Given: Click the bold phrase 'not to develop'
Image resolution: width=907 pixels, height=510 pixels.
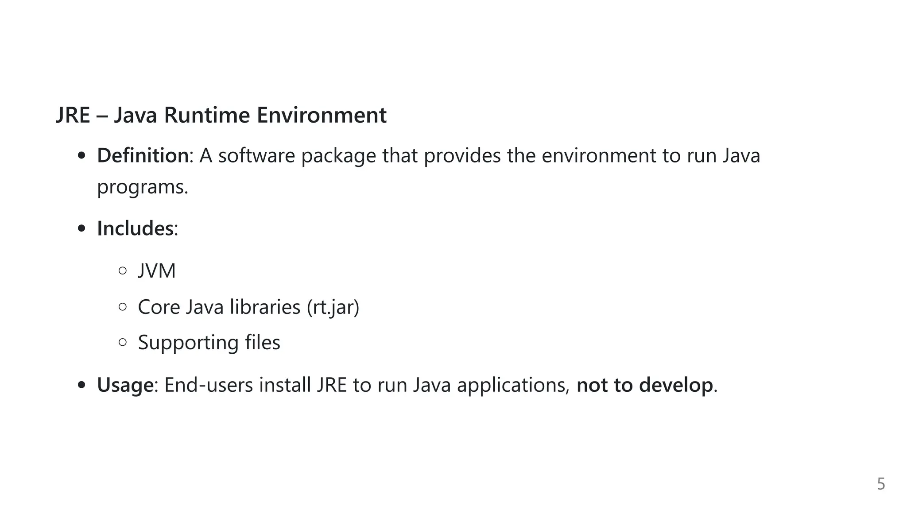Looking at the screenshot, I should (x=645, y=385).
